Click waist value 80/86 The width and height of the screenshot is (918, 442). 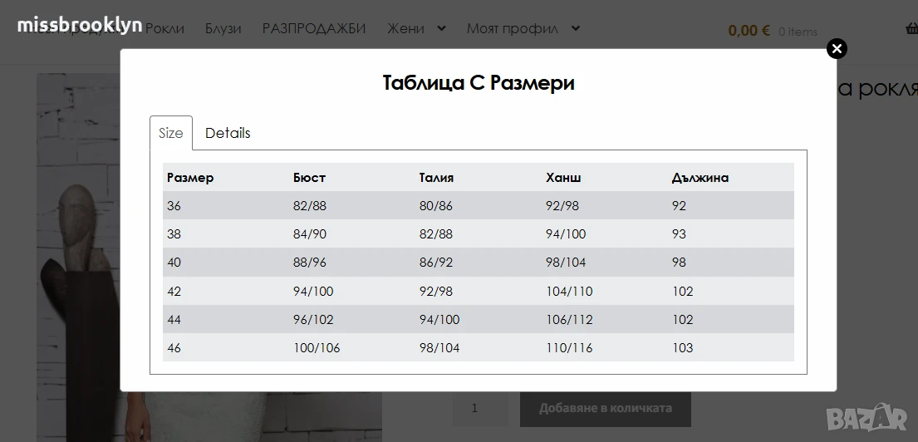point(436,205)
